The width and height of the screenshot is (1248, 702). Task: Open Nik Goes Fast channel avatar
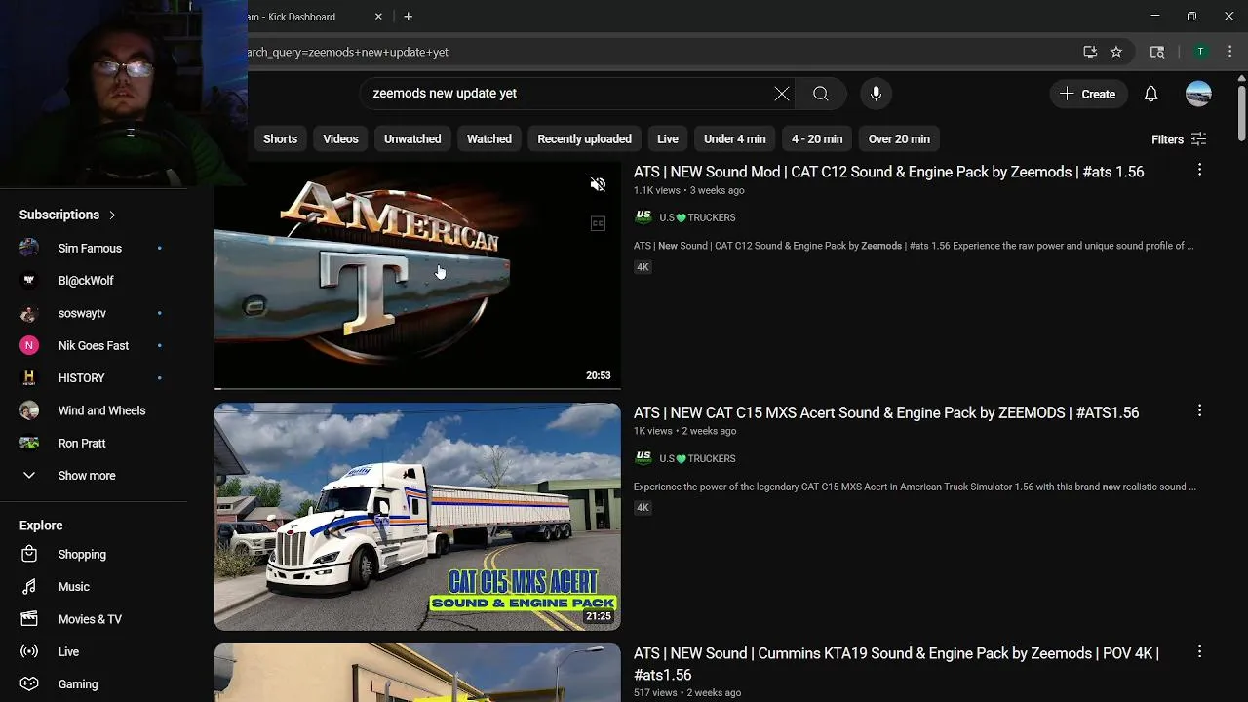(x=29, y=345)
